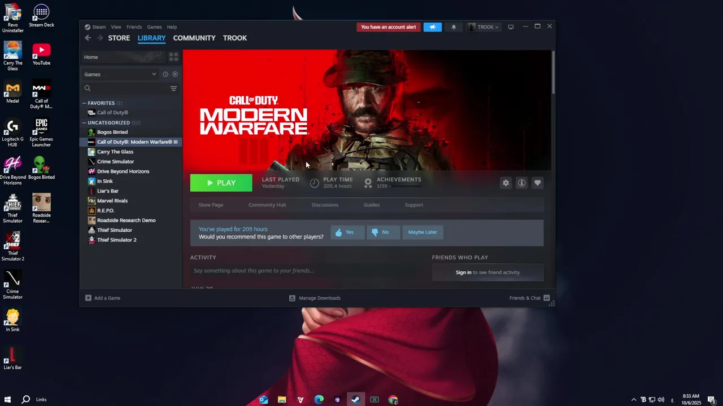Image resolution: width=723 pixels, height=406 pixels.
Task: Select Marvel Rivals in the library list
Action: [x=131, y=201]
